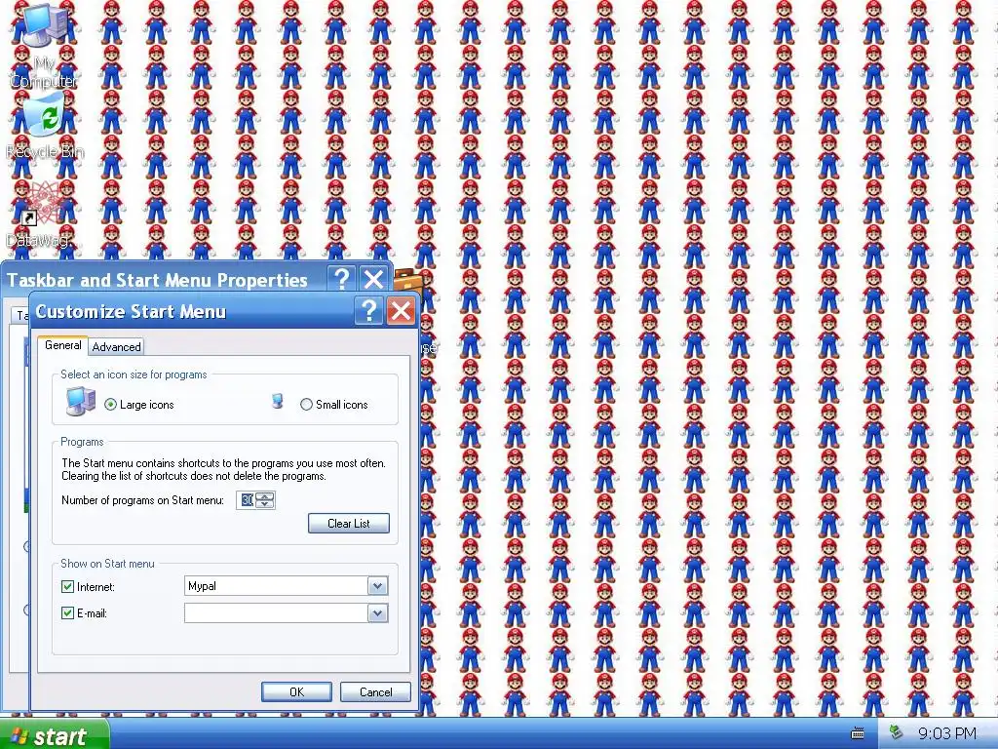Click the 'Show on Start menu' group label
This screenshot has width=998, height=749.
tap(107, 564)
